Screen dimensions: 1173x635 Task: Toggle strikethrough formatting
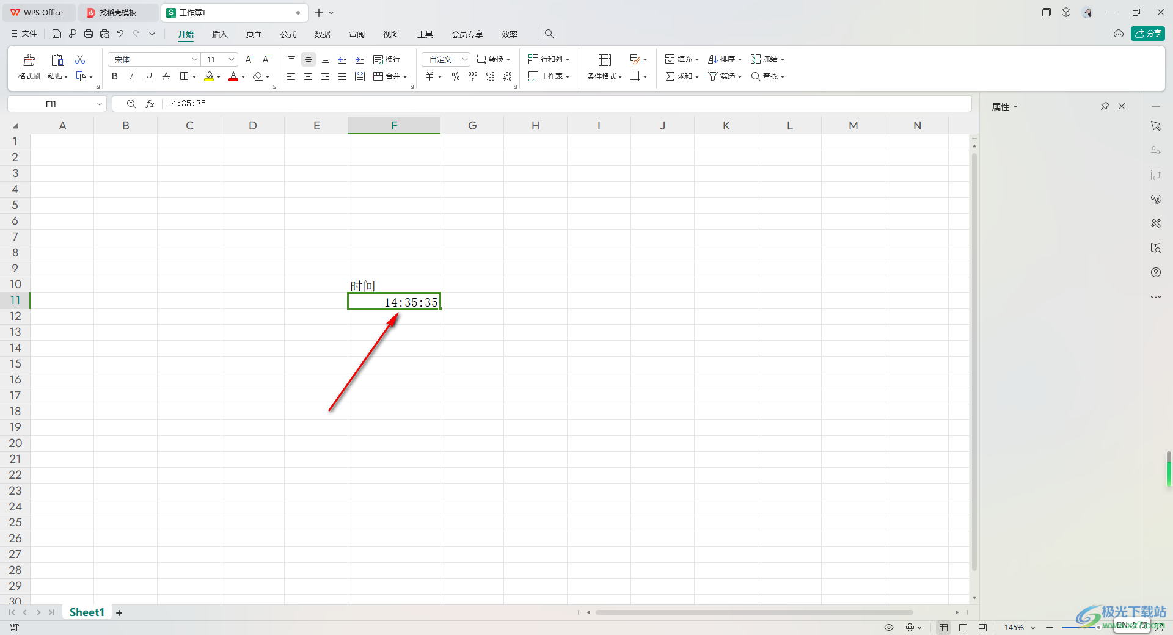(166, 76)
